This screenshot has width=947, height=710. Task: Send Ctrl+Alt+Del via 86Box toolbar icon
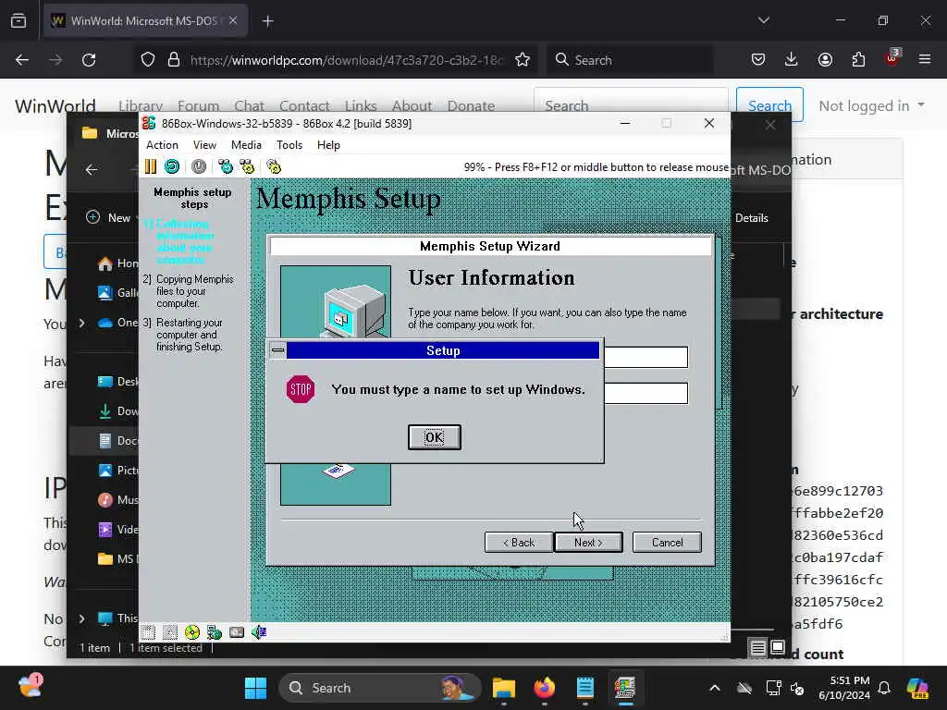click(x=226, y=166)
